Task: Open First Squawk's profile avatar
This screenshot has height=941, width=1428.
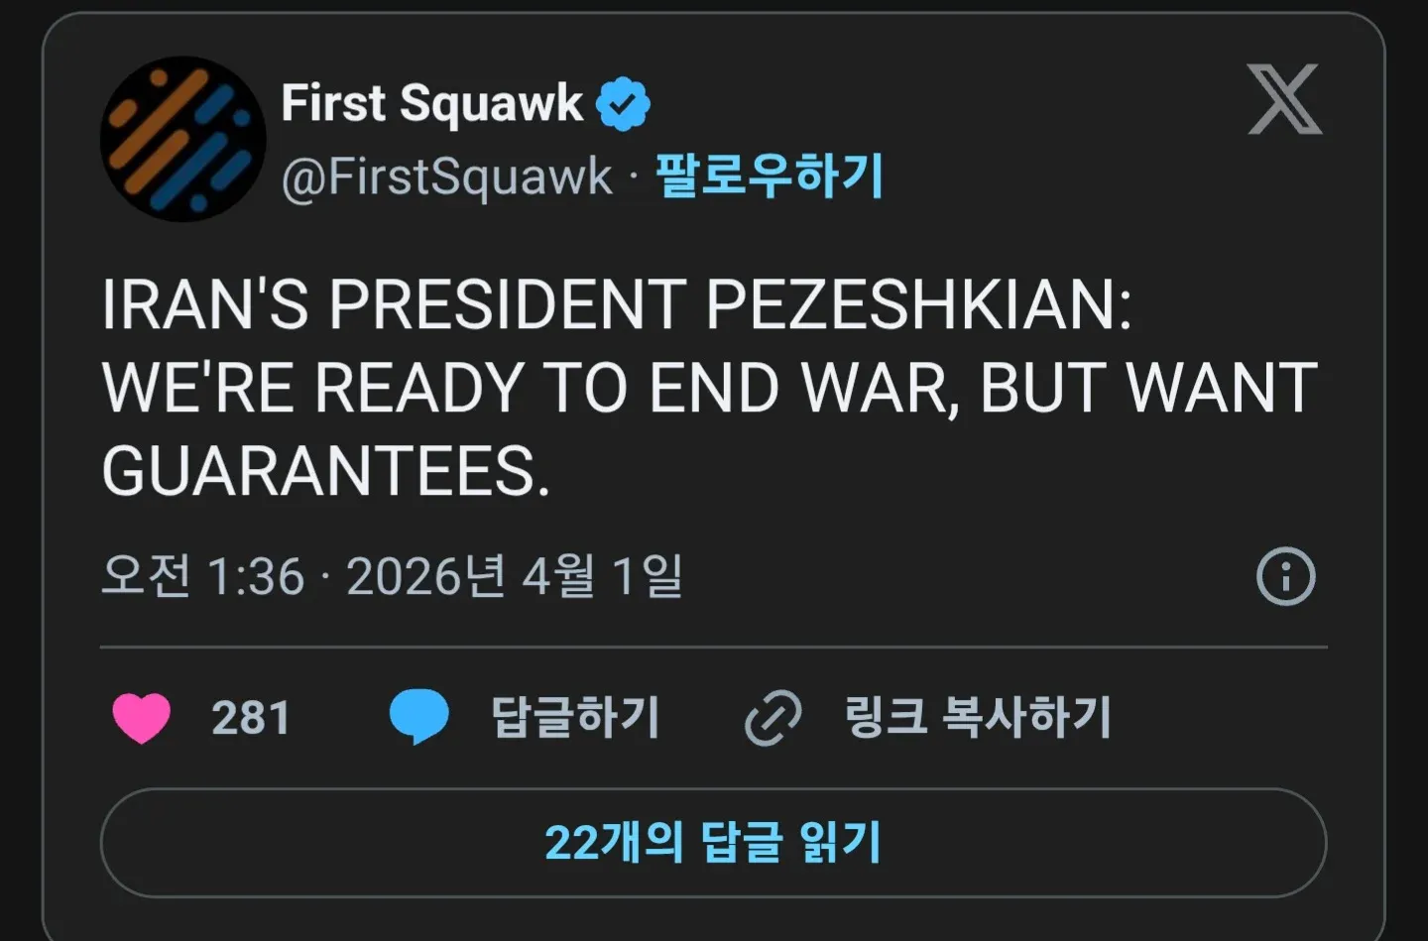Action: 181,139
